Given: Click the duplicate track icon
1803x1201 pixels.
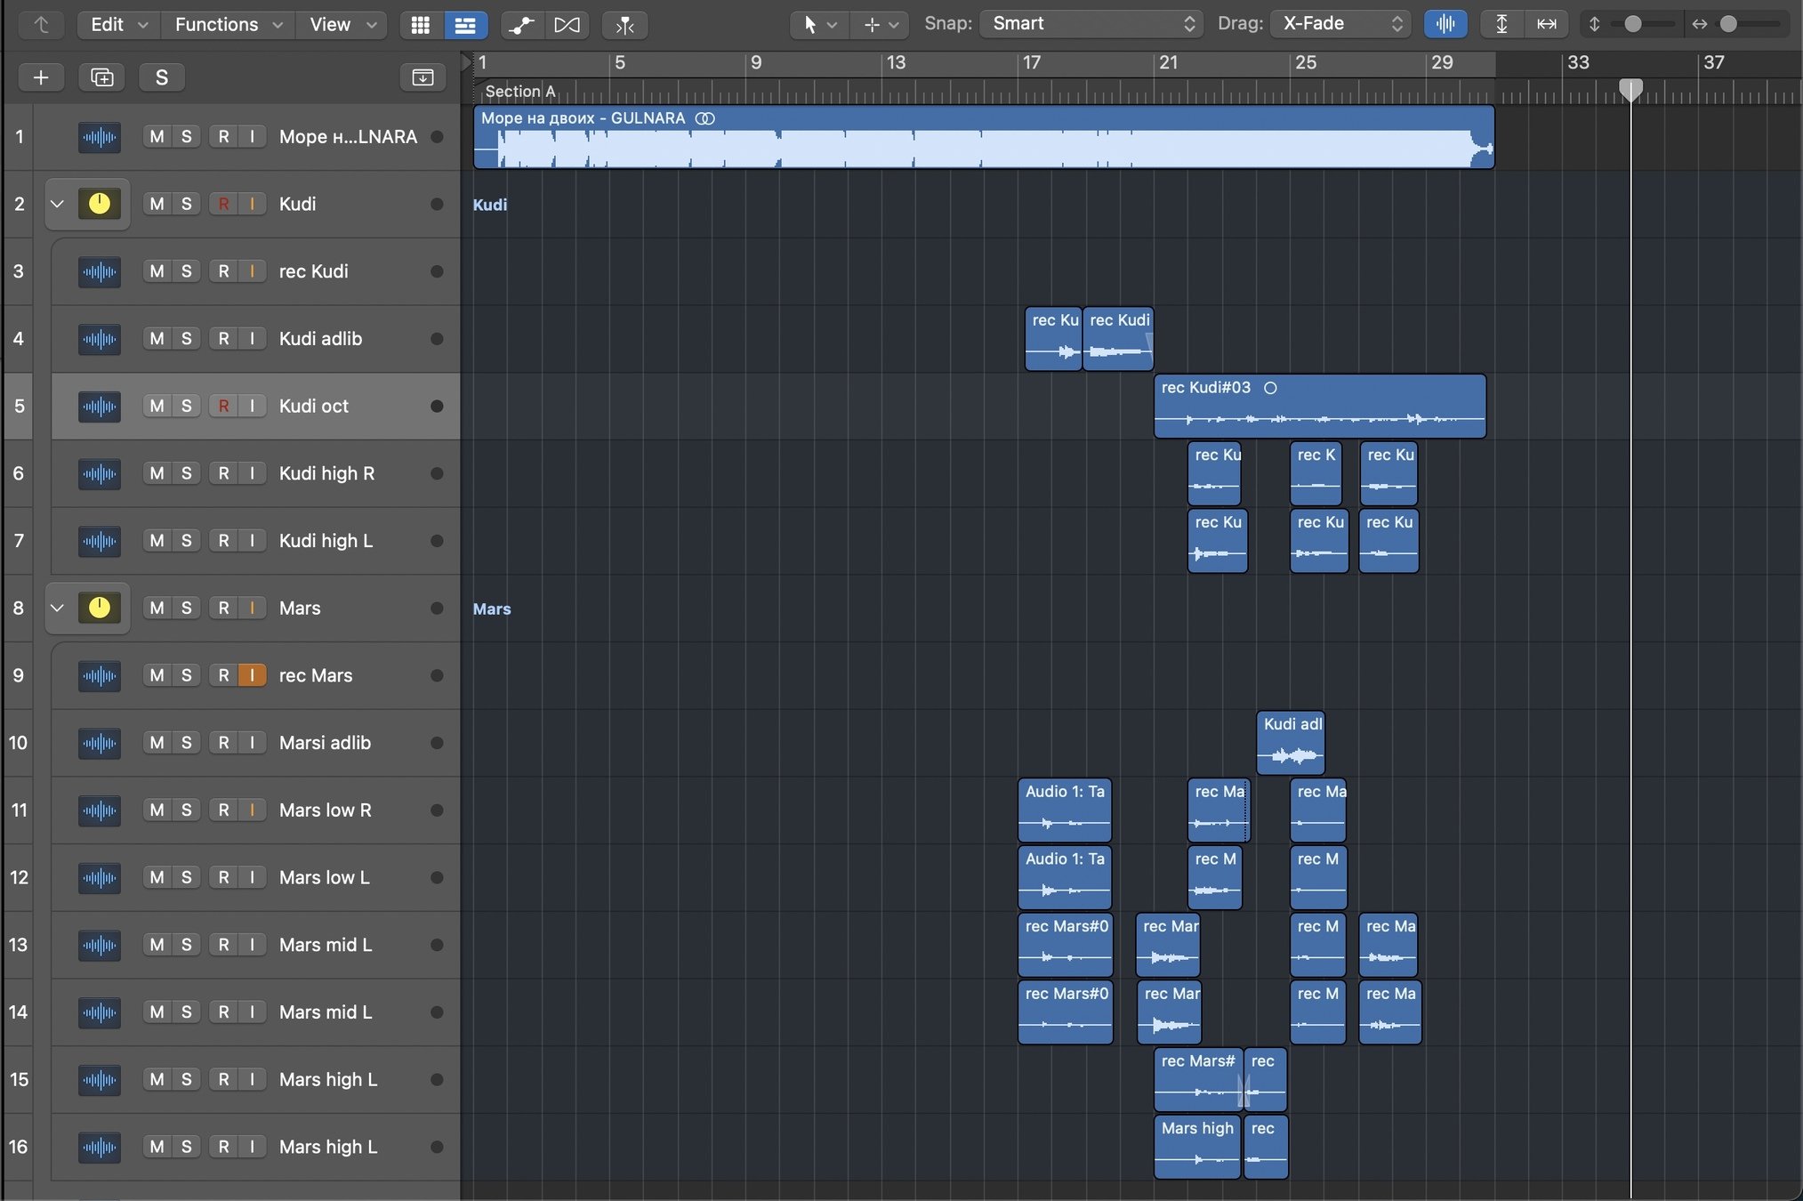Looking at the screenshot, I should click(x=101, y=77).
